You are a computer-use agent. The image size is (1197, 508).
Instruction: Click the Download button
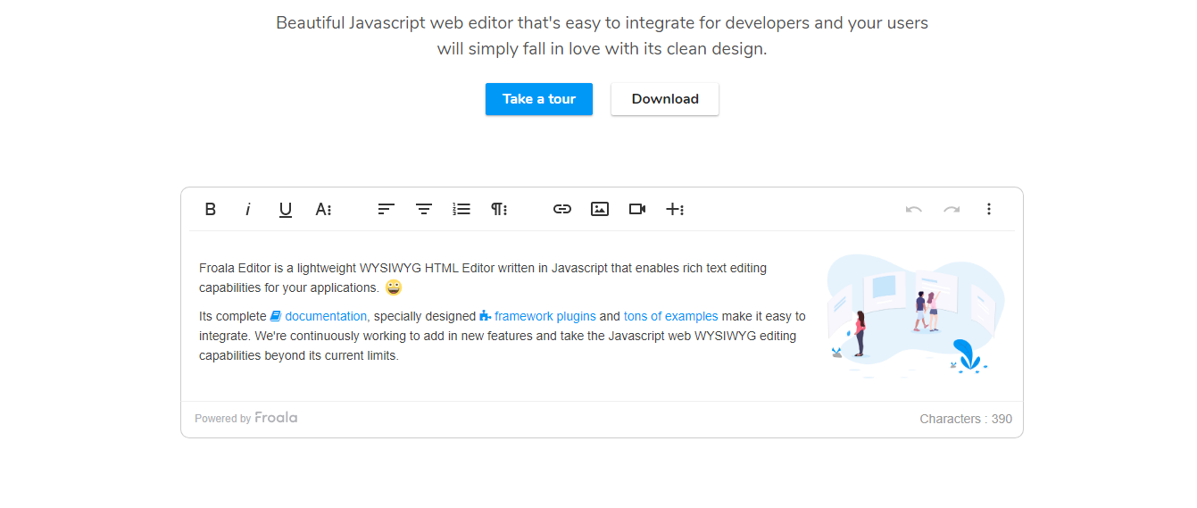(665, 99)
